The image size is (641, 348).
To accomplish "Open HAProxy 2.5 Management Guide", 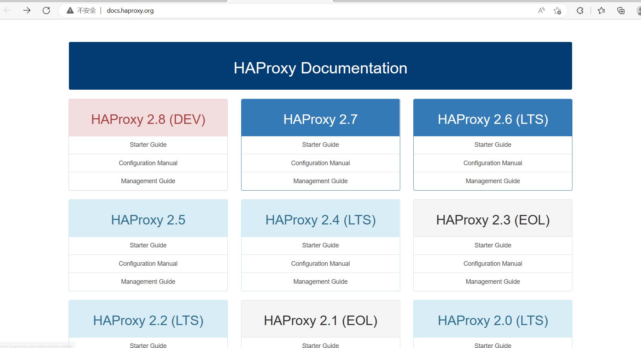I will point(148,282).
